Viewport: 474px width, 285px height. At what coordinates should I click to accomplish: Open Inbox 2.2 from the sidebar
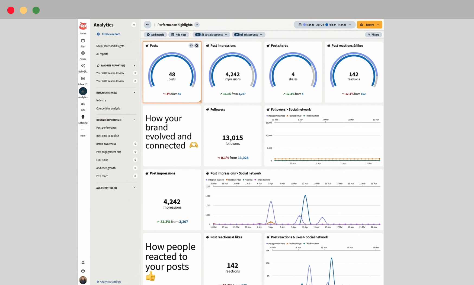[x=83, y=79]
